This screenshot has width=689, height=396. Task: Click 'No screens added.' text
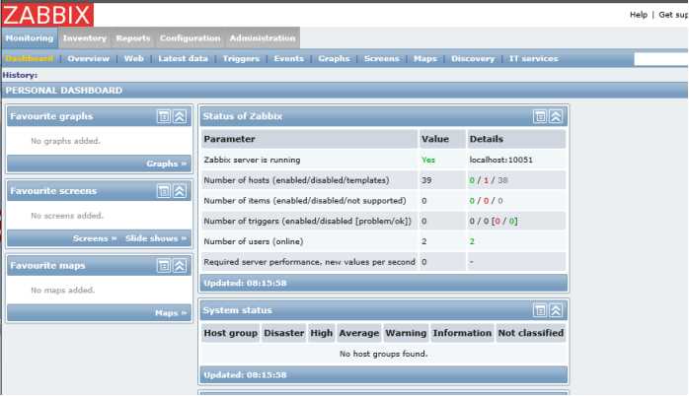pos(67,216)
